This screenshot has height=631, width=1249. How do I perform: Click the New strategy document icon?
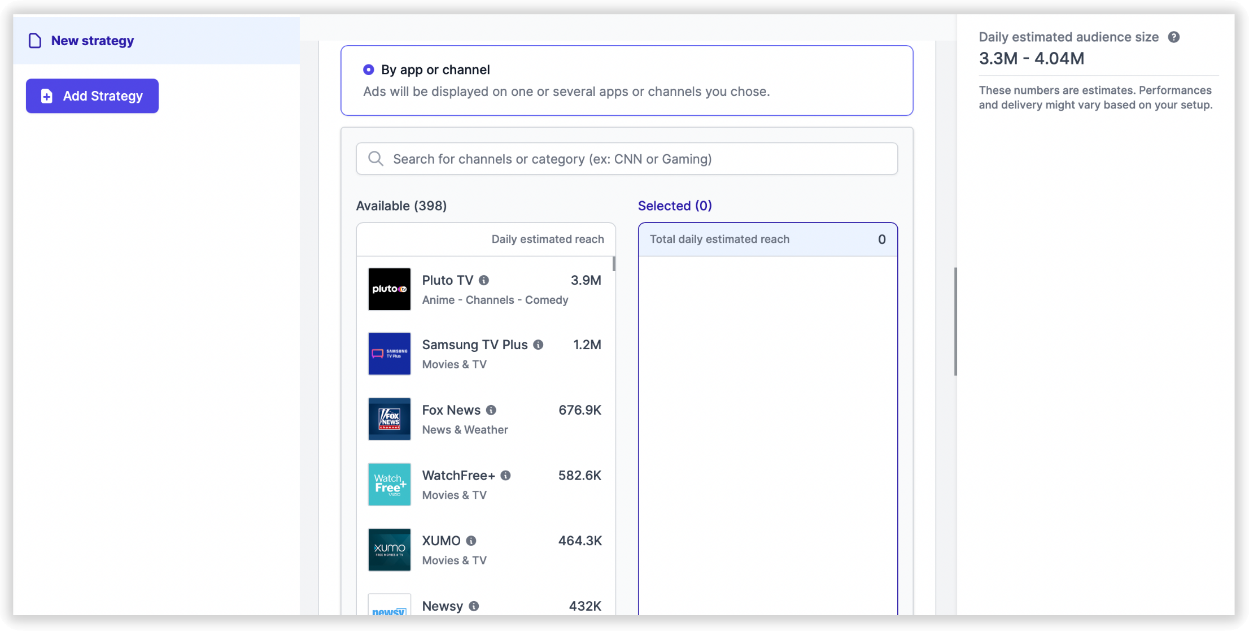coord(35,41)
